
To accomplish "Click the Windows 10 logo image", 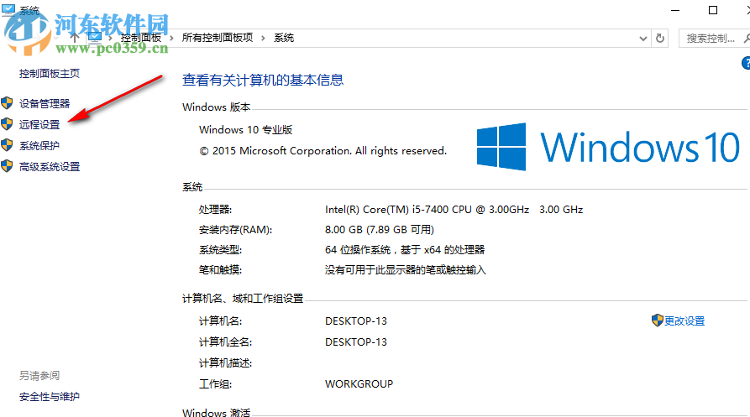I will 608,147.
